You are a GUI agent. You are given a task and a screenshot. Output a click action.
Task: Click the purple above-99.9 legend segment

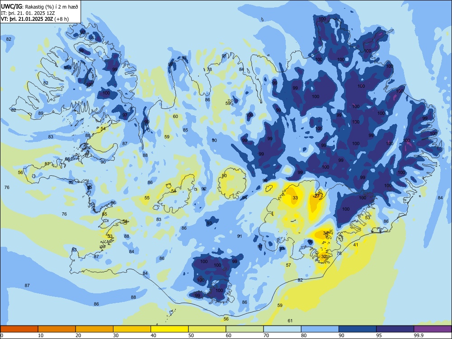[x=433, y=329]
